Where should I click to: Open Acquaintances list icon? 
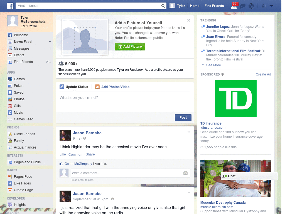pos(10,147)
